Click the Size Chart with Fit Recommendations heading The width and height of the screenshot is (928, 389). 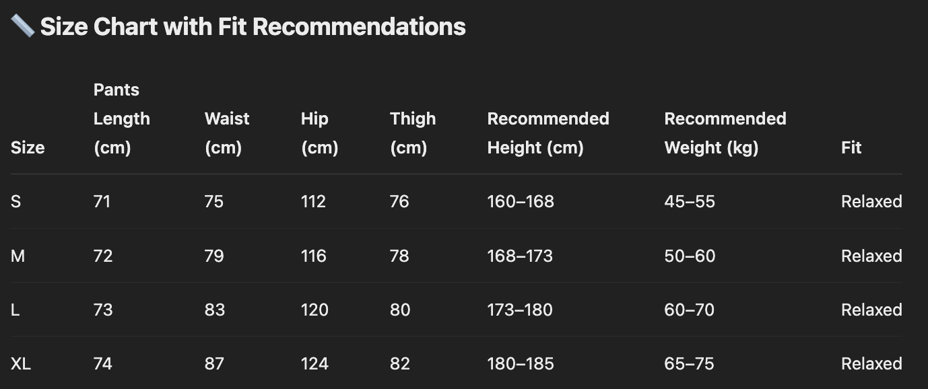pos(253,27)
